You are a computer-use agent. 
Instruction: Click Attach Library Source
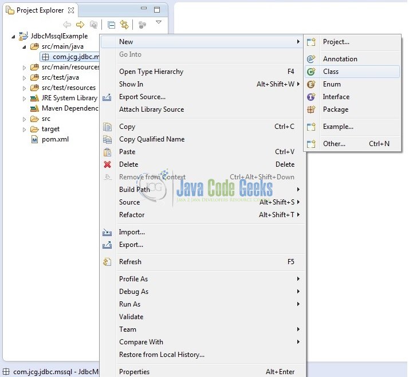tap(202, 109)
